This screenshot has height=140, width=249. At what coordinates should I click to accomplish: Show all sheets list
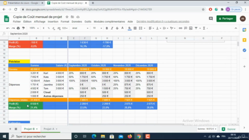(16, 129)
